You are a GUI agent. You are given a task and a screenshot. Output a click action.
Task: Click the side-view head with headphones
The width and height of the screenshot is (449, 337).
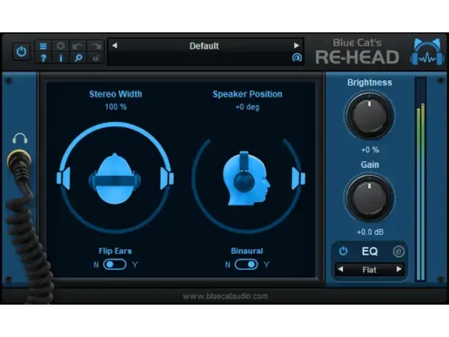click(x=246, y=178)
